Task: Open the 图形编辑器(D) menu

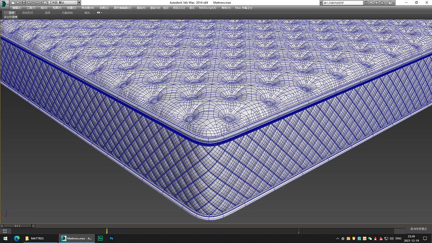Action: tap(122, 8)
